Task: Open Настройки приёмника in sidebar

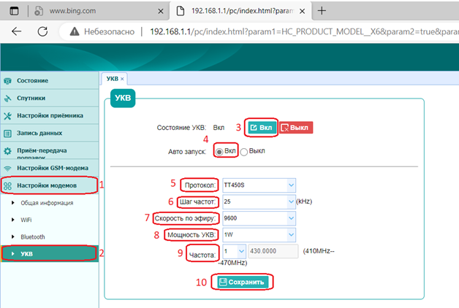Action: pos(50,115)
